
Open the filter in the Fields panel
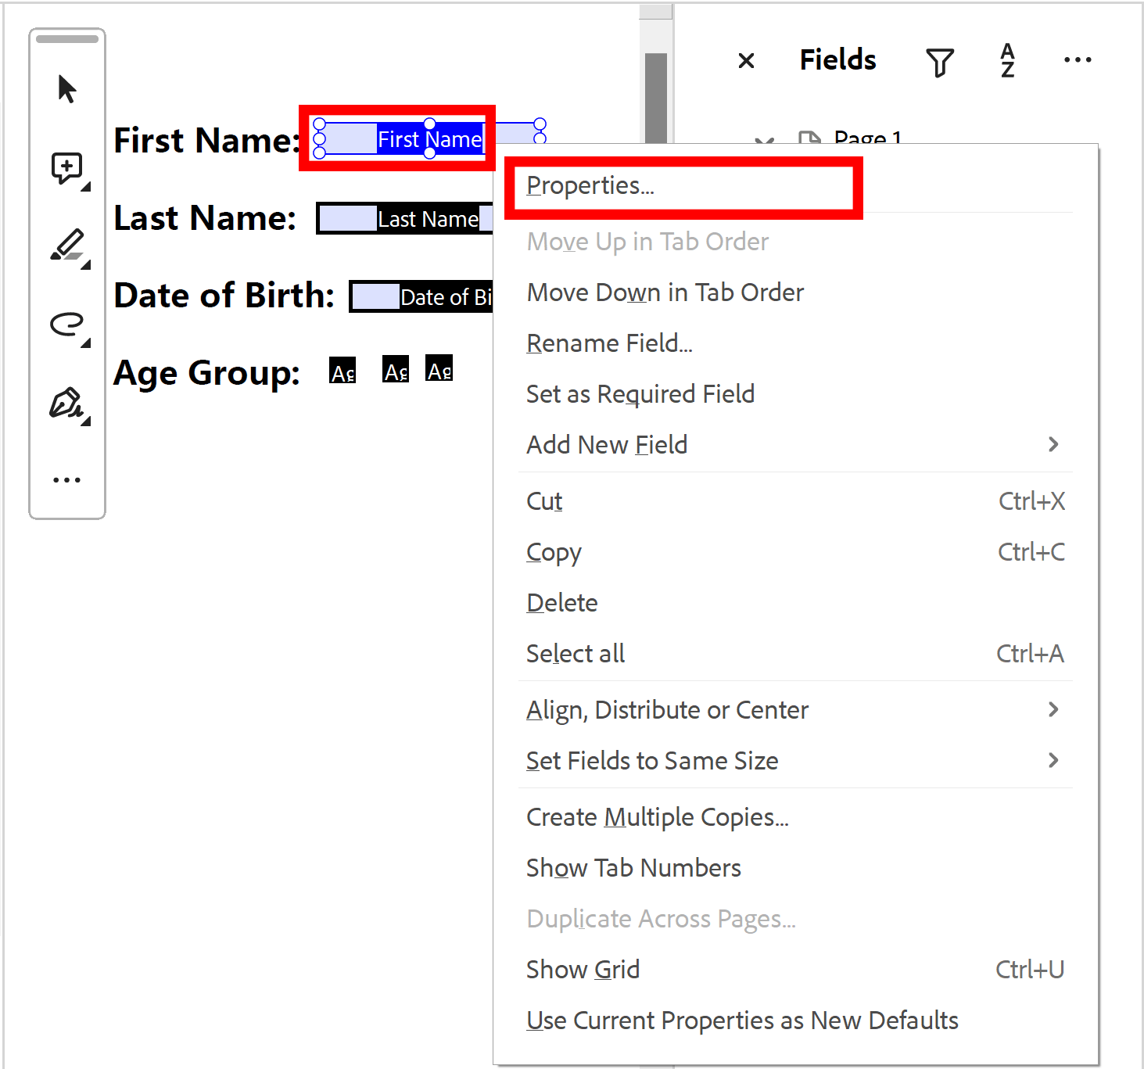pyautogui.click(x=940, y=60)
